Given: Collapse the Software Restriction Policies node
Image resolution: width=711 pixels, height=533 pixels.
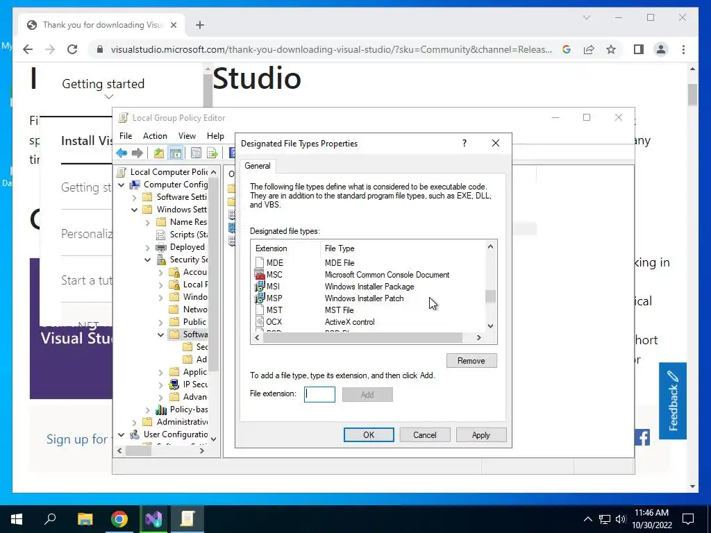Looking at the screenshot, I should (x=160, y=335).
